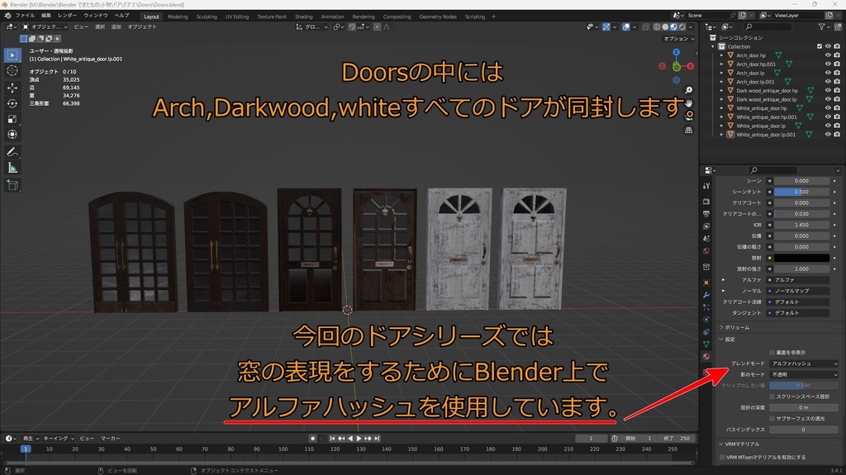Enable the 裏面を非表示 checkbox
The width and height of the screenshot is (846, 475).
[x=772, y=353]
